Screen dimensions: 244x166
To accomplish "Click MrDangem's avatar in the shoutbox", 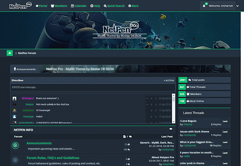I will (x=15, y=98).
